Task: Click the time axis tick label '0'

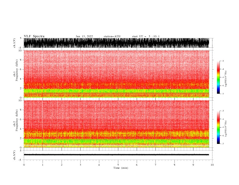Action: [x=24, y=165]
